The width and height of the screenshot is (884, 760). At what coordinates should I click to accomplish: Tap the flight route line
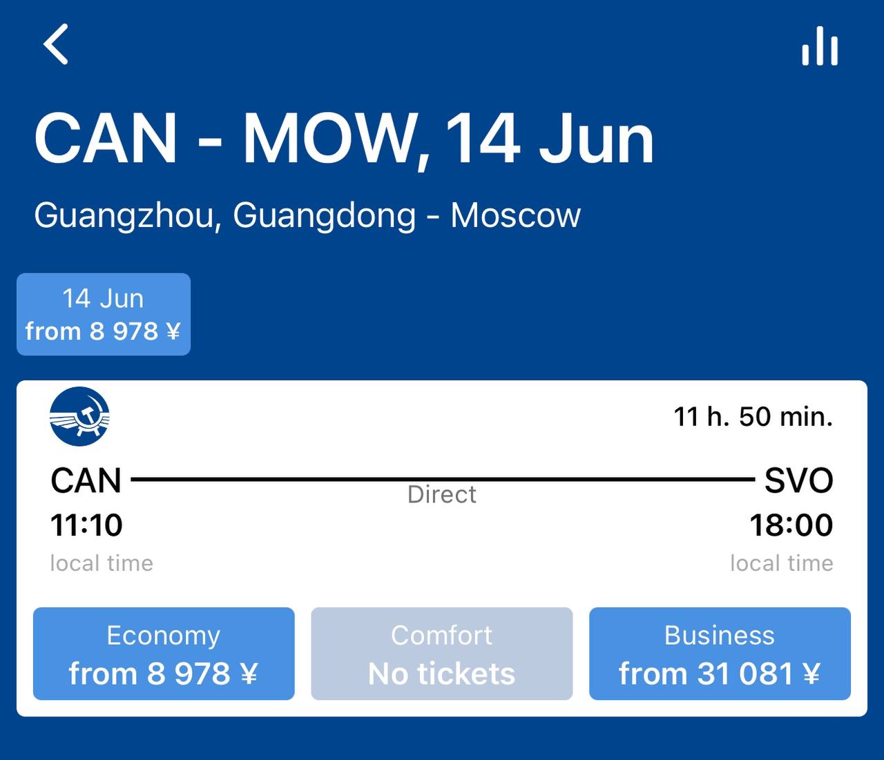pos(443,478)
